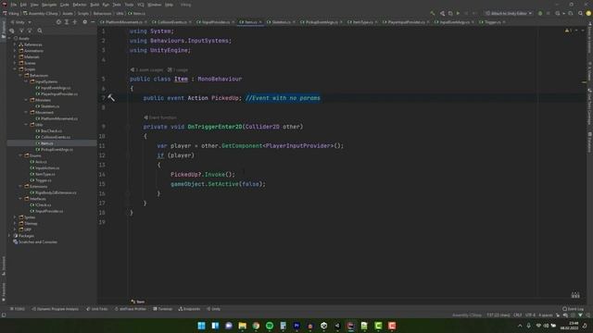593x333 pixels.
Task: Click the Locate in tree target icon
Action: (58, 22)
